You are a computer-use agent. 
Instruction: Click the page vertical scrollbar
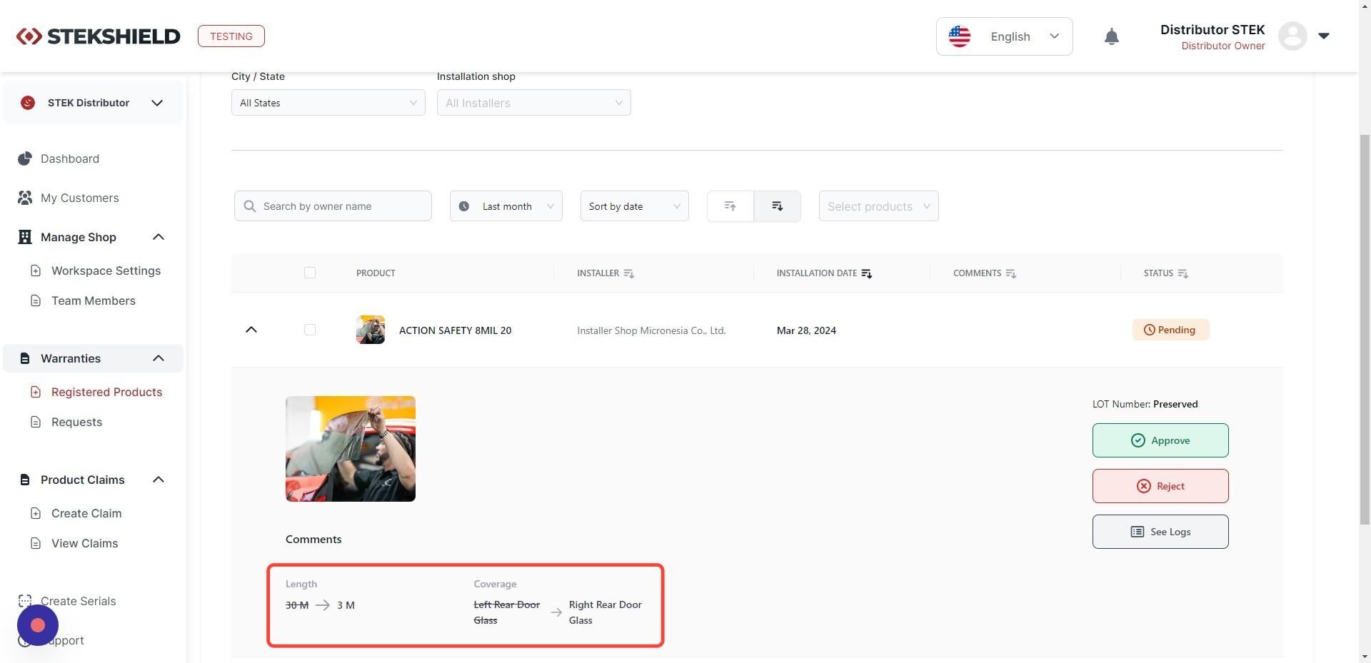coord(1365,328)
